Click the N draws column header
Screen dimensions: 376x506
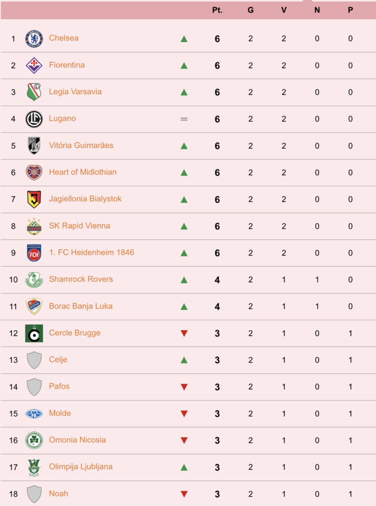tap(317, 10)
